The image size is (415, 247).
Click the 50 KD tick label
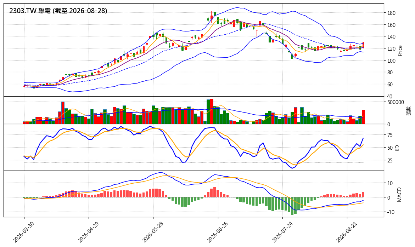pyautogui.click(x=390, y=148)
